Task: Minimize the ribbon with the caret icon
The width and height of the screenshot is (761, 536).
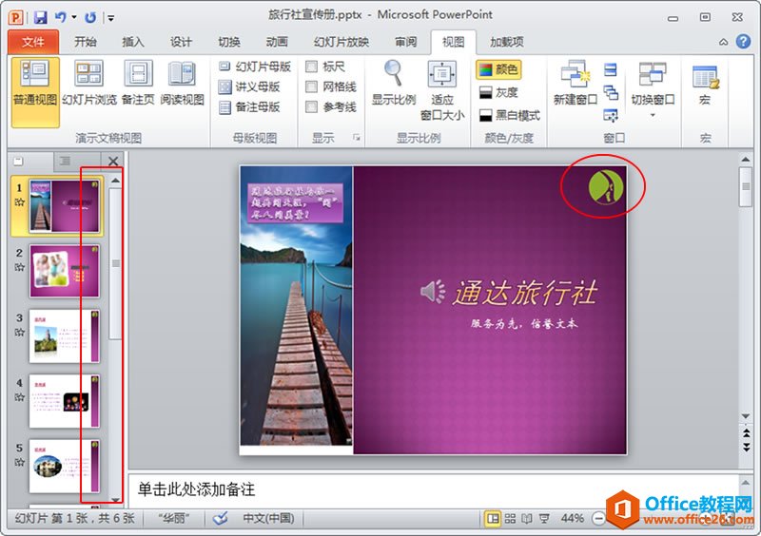Action: (x=723, y=42)
